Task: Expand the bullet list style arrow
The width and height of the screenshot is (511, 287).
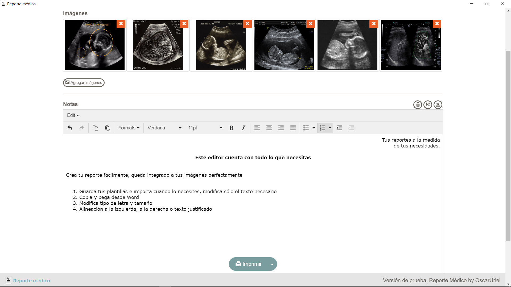Action: 314,128
